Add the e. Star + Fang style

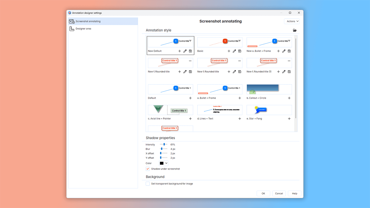[x=289, y=119]
